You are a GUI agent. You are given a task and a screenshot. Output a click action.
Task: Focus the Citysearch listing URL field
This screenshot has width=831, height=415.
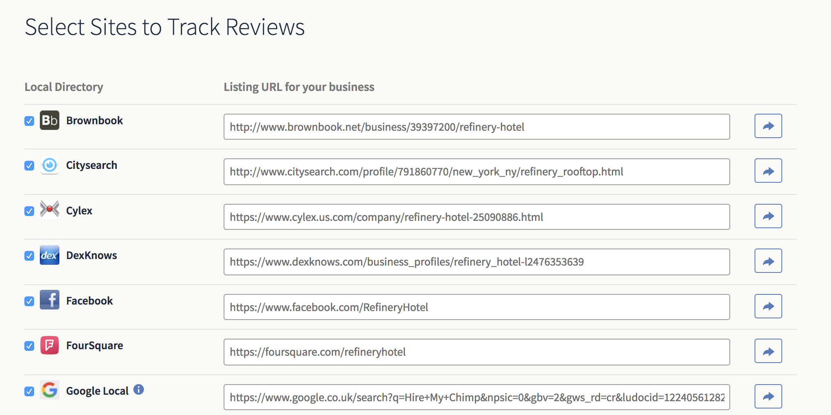pyautogui.click(x=476, y=172)
